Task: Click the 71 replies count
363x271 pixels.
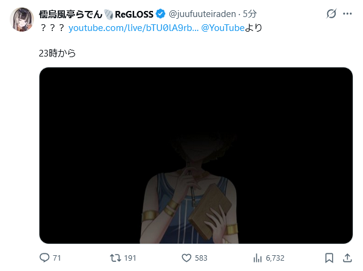Action: click(x=56, y=258)
